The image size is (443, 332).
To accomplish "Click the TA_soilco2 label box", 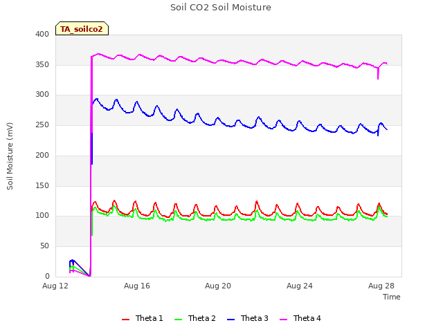I will 82,28.
